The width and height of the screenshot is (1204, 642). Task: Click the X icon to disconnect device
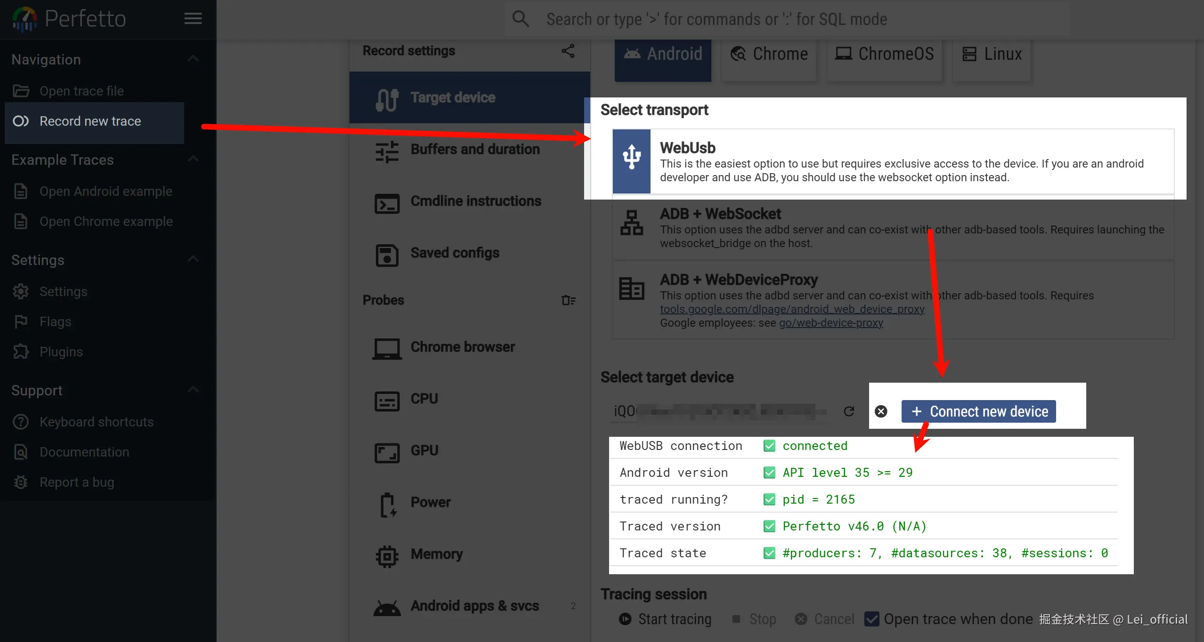coord(881,411)
